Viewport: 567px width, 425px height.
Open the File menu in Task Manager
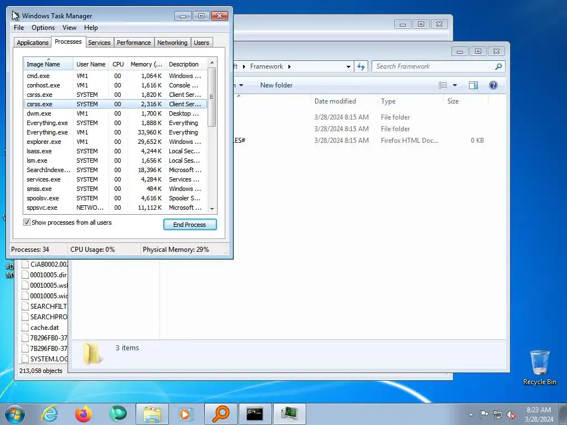coord(19,28)
